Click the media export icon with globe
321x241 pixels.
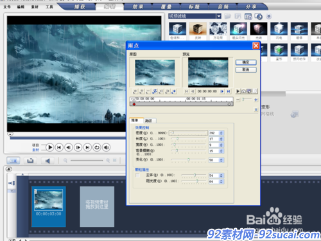pyautogui.click(x=258, y=16)
